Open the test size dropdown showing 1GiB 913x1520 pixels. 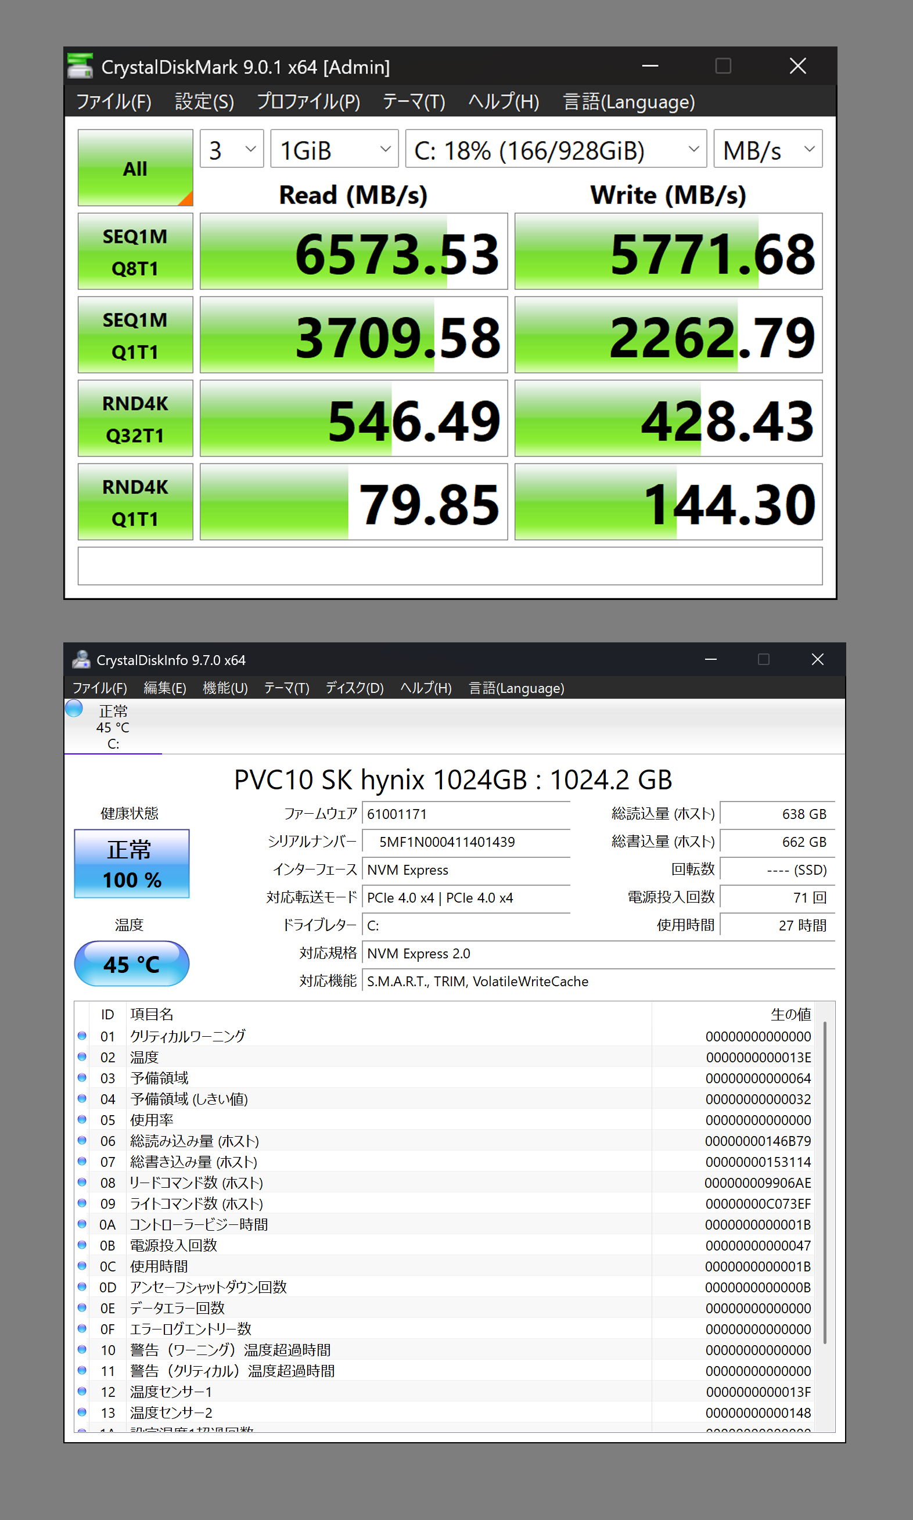[x=335, y=149]
